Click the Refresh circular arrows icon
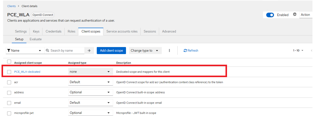321x116 pixels. (185, 50)
